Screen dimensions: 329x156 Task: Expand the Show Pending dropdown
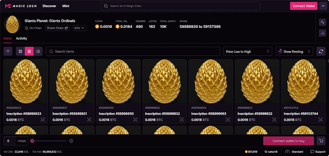click(294, 51)
